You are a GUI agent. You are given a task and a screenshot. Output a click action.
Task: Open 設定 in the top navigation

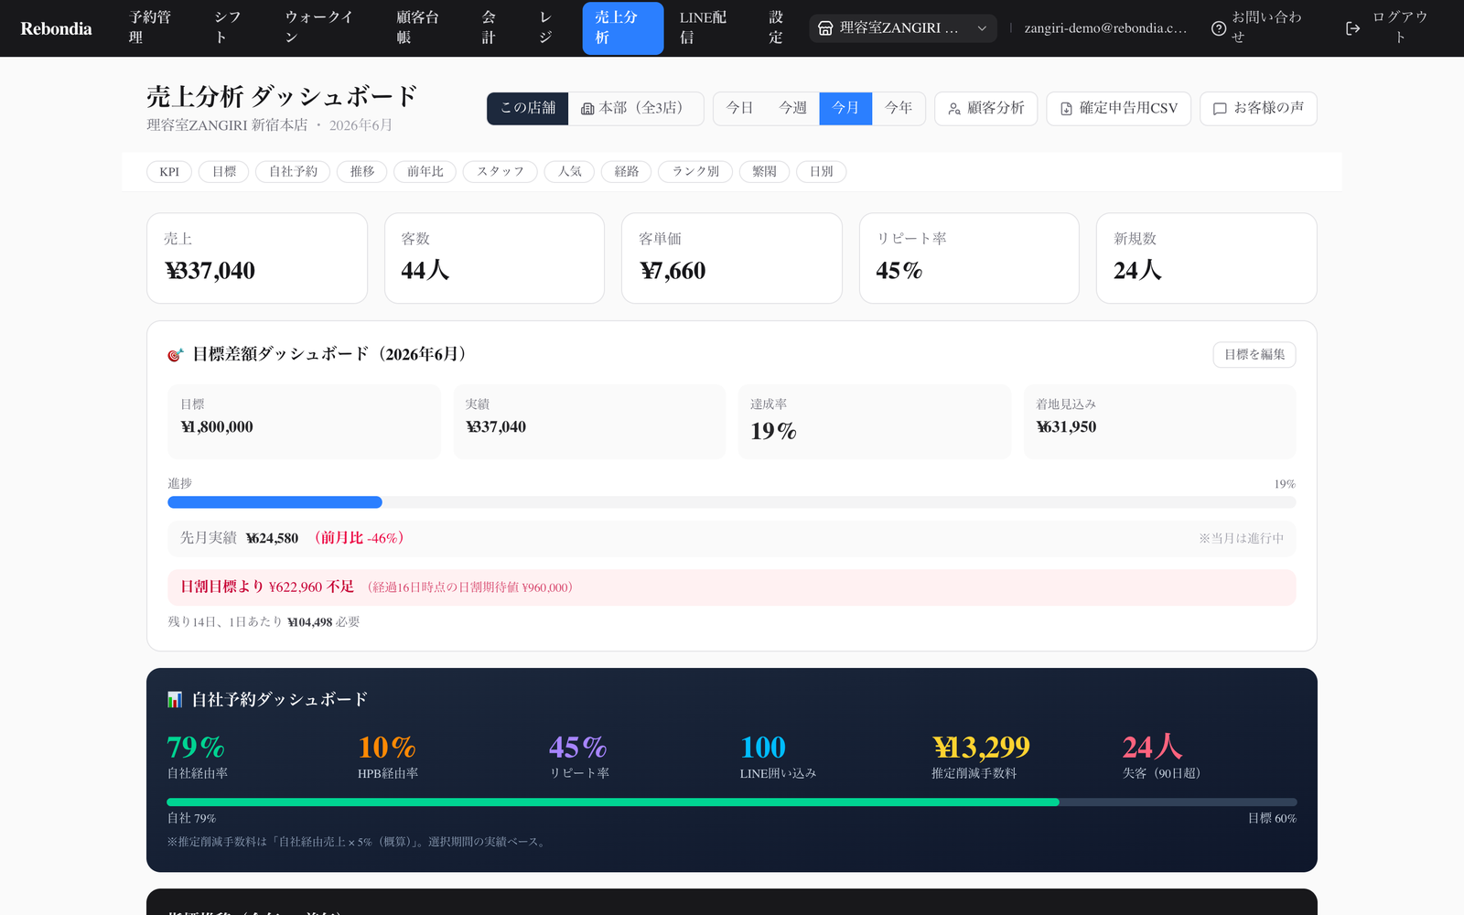(776, 27)
